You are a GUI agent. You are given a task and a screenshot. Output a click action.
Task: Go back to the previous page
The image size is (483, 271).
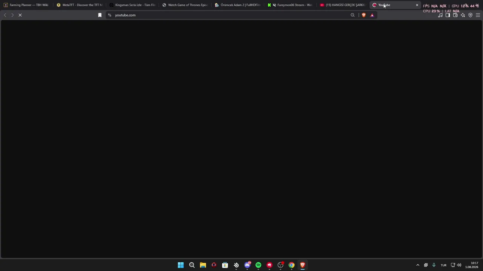point(5,15)
